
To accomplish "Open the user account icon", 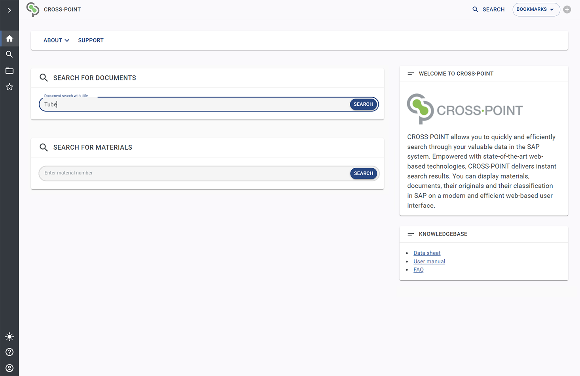I will (x=9, y=368).
